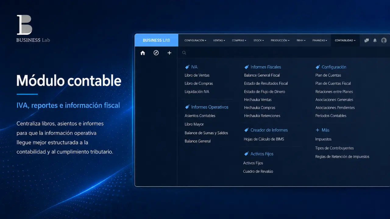Open Asociaciones Generales
The height and width of the screenshot is (219, 390).
334,99
